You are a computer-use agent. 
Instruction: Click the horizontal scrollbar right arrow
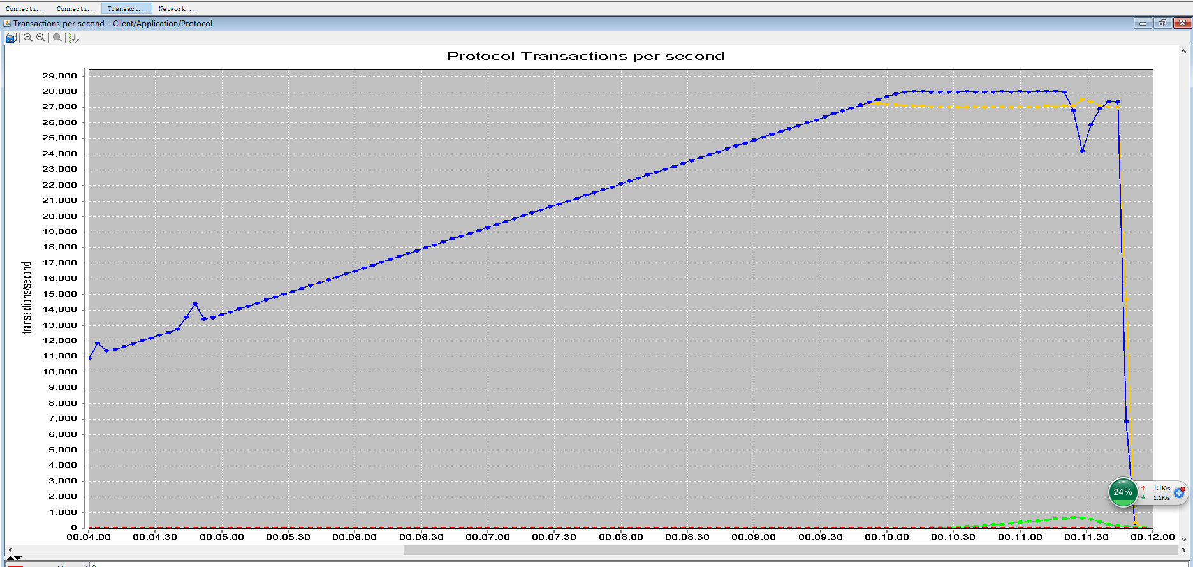tap(1183, 550)
